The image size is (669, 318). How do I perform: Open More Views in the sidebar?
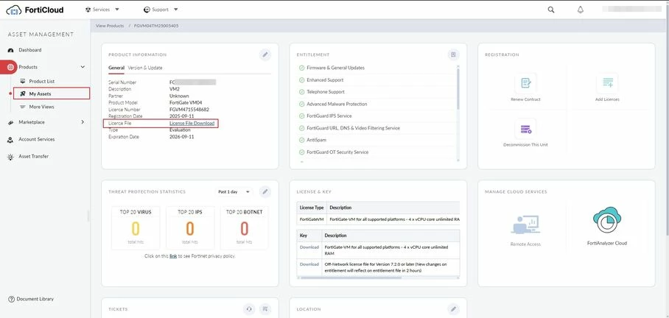click(41, 107)
